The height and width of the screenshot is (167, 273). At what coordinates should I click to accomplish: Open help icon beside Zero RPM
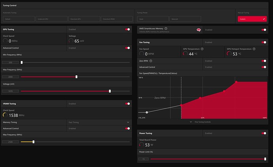151,61
